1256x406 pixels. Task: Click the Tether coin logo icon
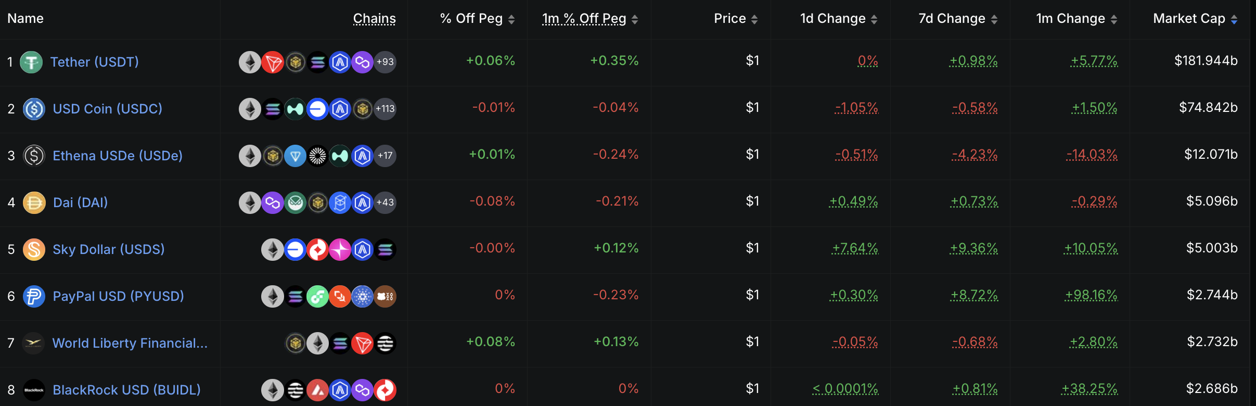point(31,62)
